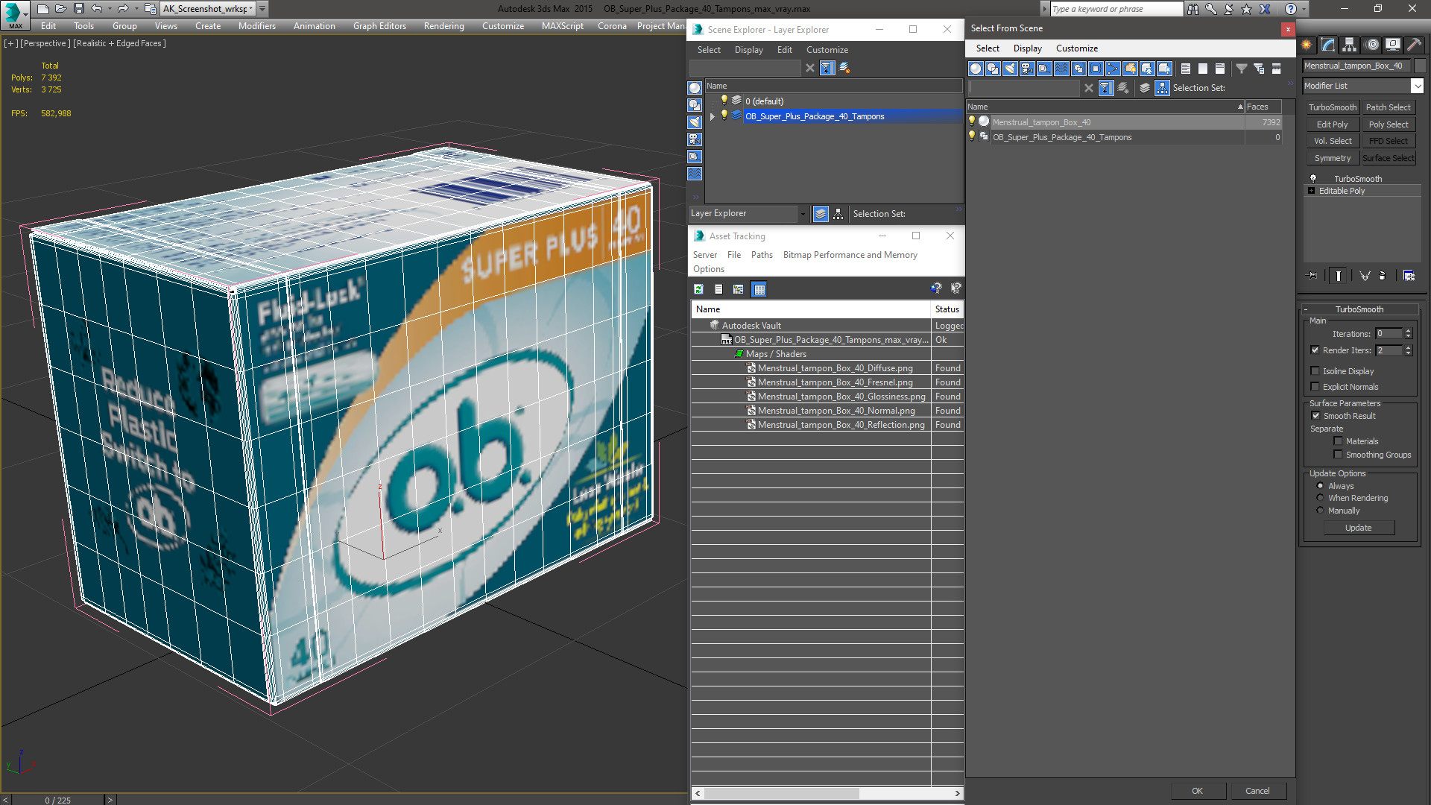The image size is (1431, 805).
Task: Click the TurboSmooth Update button
Action: click(x=1358, y=528)
